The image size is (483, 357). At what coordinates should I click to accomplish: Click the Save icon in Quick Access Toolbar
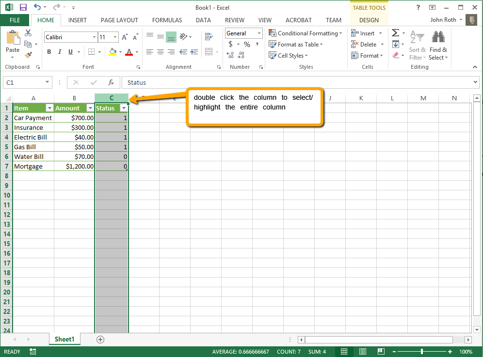pyautogui.click(x=23, y=7)
